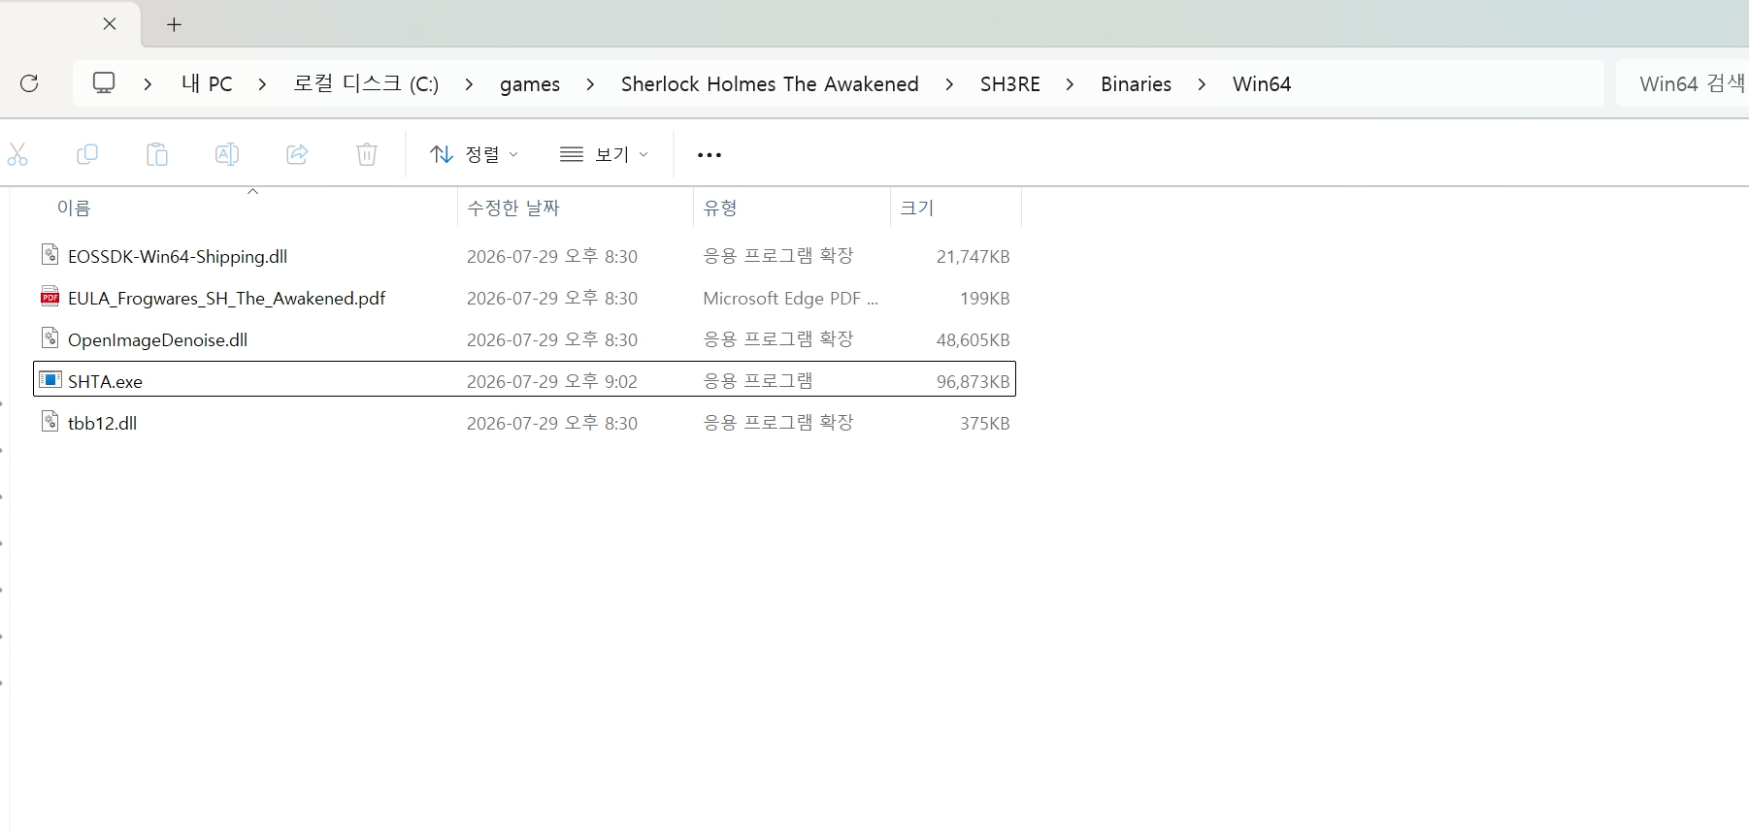Click the 응용 프로그램 type of SHTA.exe
The image size is (1749, 833).
pos(758,381)
